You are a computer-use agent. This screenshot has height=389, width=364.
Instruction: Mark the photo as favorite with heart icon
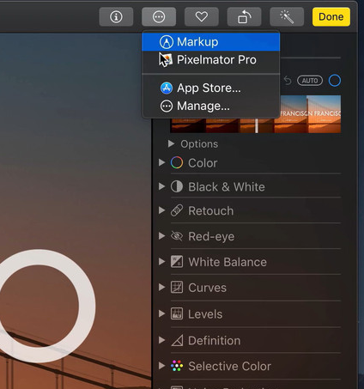(x=202, y=17)
